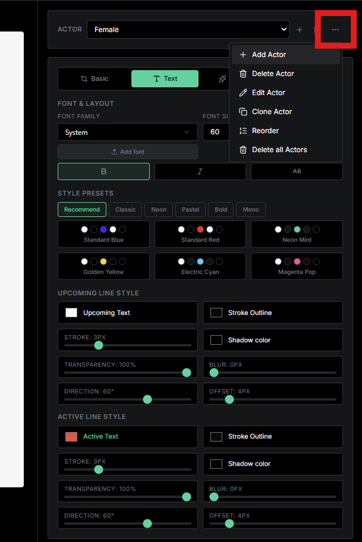The image size is (362, 542).
Task: Open upcoming line Shadow color swatch
Action: tap(216, 340)
